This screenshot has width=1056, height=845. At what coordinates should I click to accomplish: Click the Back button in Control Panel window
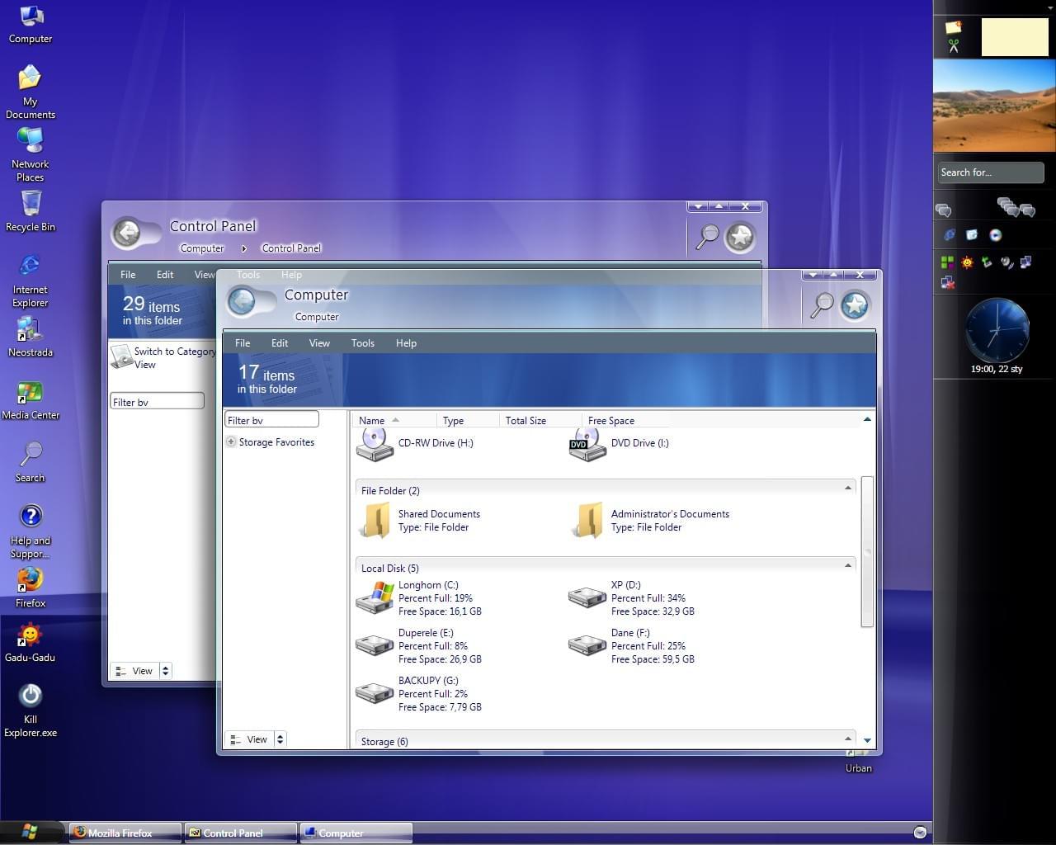pyautogui.click(x=127, y=234)
